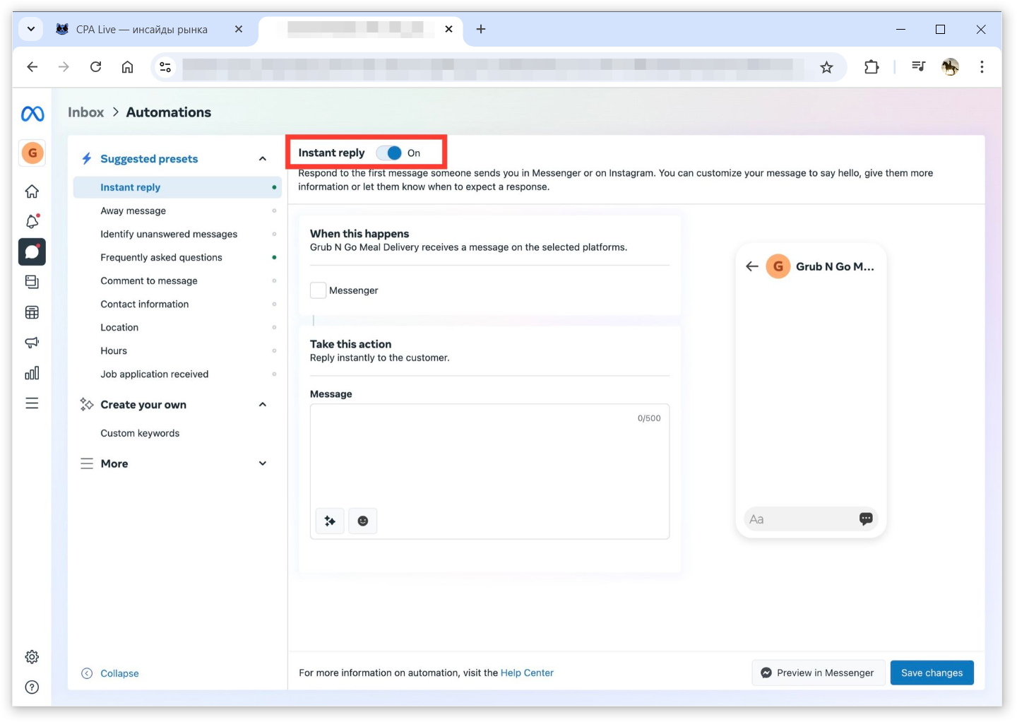Click Save changes button
Screen dimensions: 1017x722
(932, 673)
